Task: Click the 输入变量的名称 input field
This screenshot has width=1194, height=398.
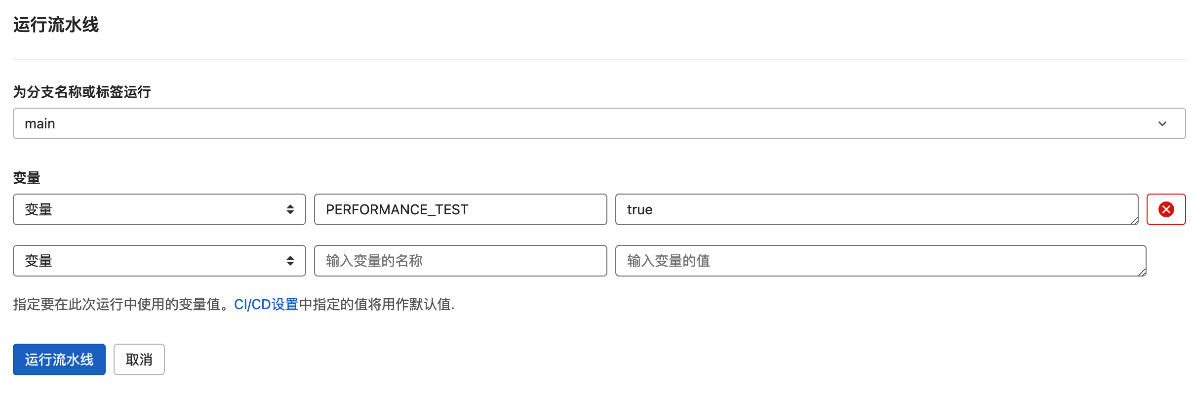Action: tap(460, 261)
